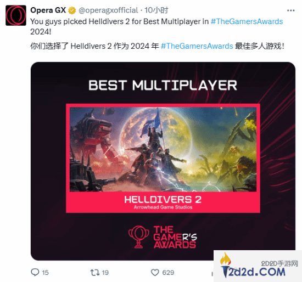Click the retweet count 19

(x=105, y=273)
